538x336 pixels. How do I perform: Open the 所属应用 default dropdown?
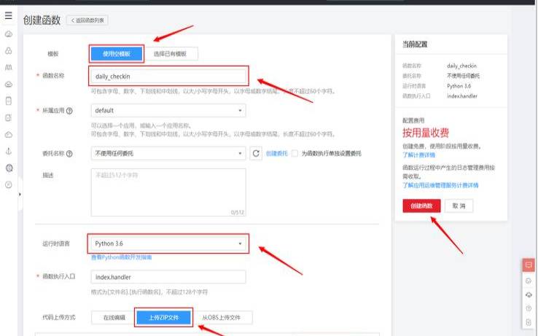click(x=168, y=111)
